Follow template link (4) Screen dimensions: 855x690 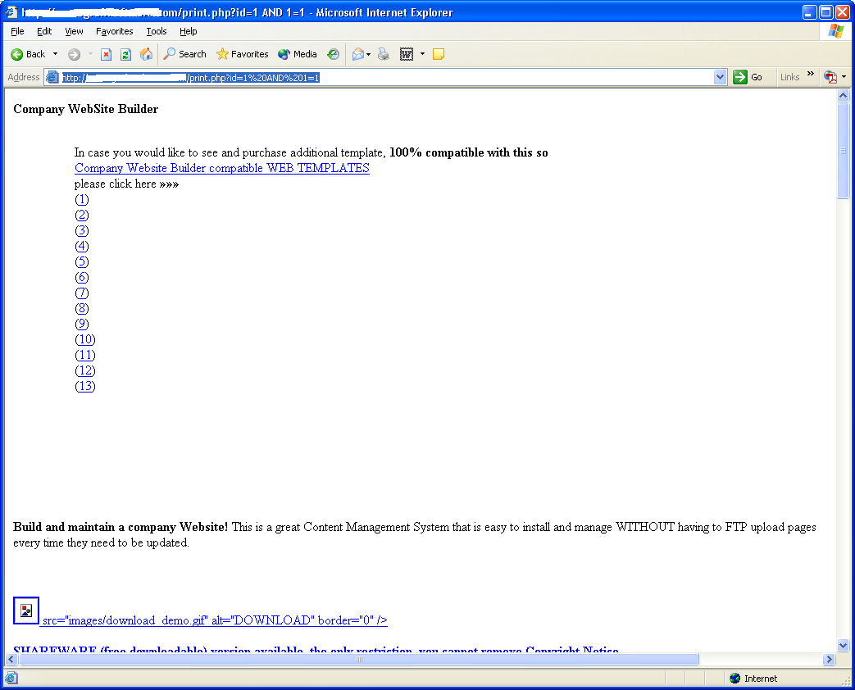(82, 247)
